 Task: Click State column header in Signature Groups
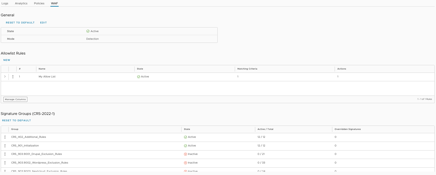click(x=187, y=129)
